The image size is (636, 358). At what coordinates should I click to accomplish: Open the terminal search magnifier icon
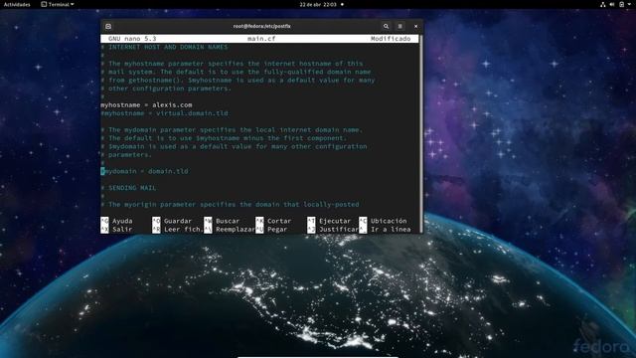[x=386, y=27]
